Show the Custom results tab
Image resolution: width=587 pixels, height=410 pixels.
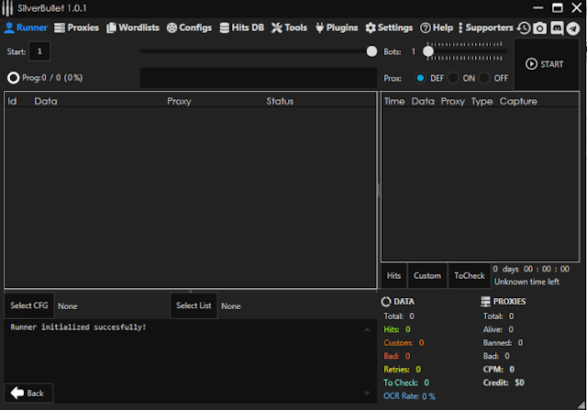click(x=427, y=275)
